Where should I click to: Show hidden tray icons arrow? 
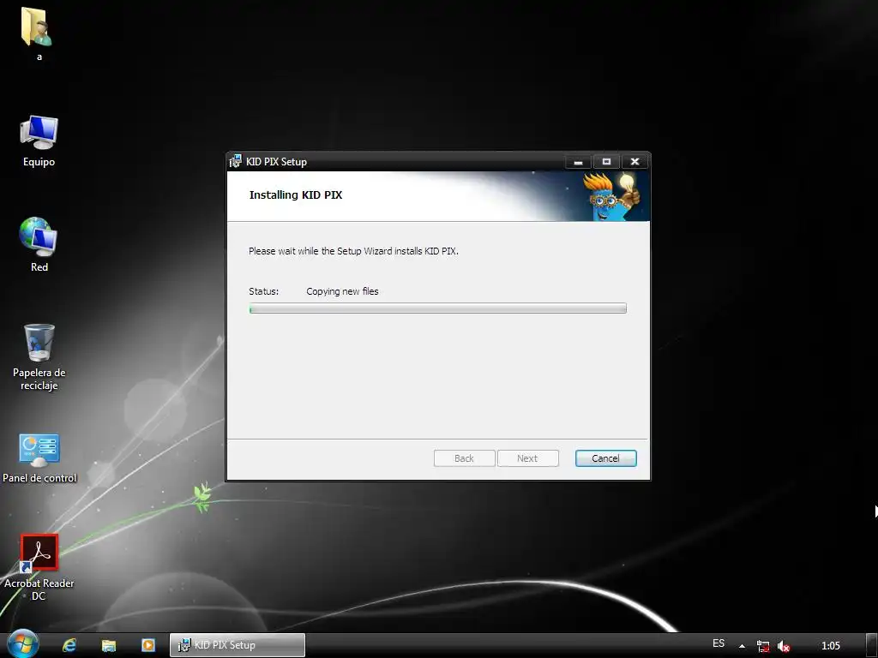[x=742, y=646]
